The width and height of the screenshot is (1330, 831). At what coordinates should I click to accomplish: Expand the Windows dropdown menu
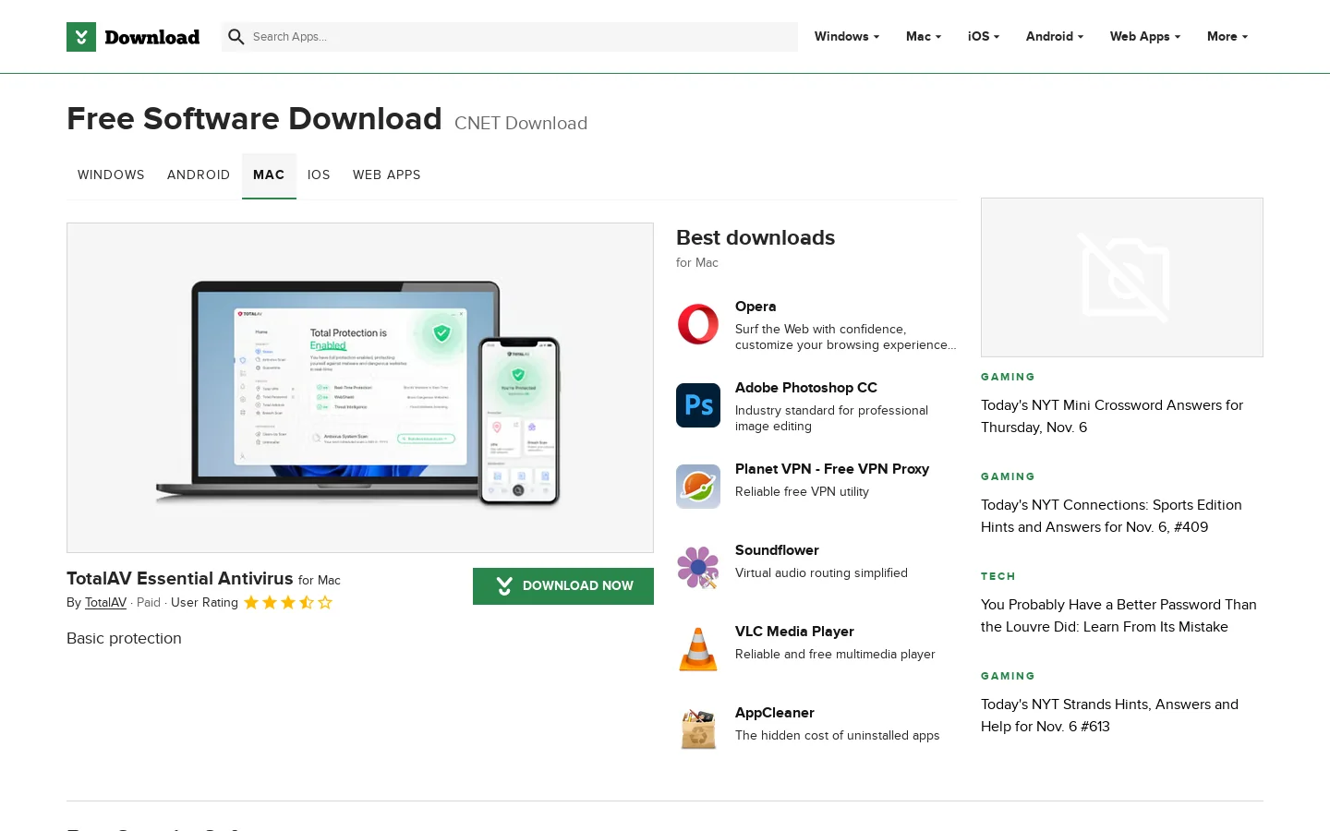tap(847, 37)
